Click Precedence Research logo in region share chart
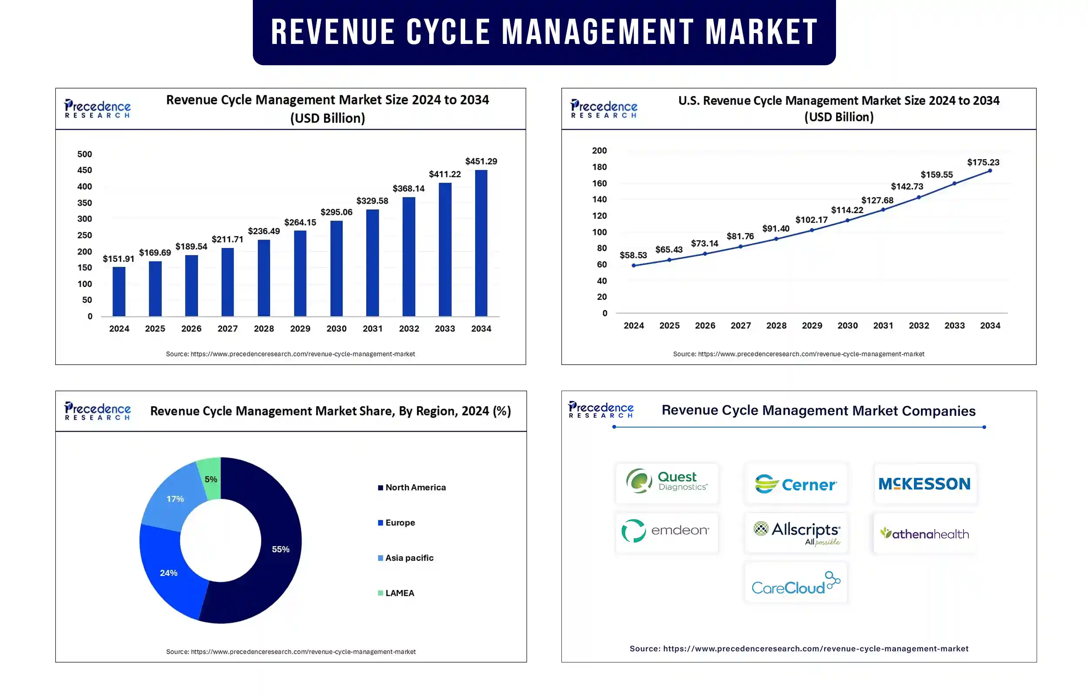Viewport: 1088px width, 696px height. click(97, 411)
